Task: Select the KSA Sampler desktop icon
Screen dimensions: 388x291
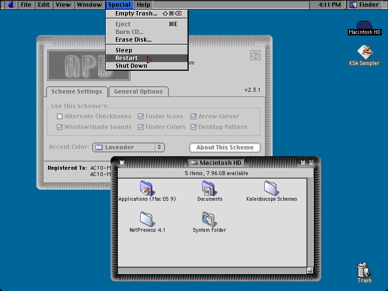Action: [x=364, y=52]
